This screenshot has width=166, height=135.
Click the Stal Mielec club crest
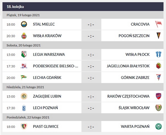click(x=24, y=24)
